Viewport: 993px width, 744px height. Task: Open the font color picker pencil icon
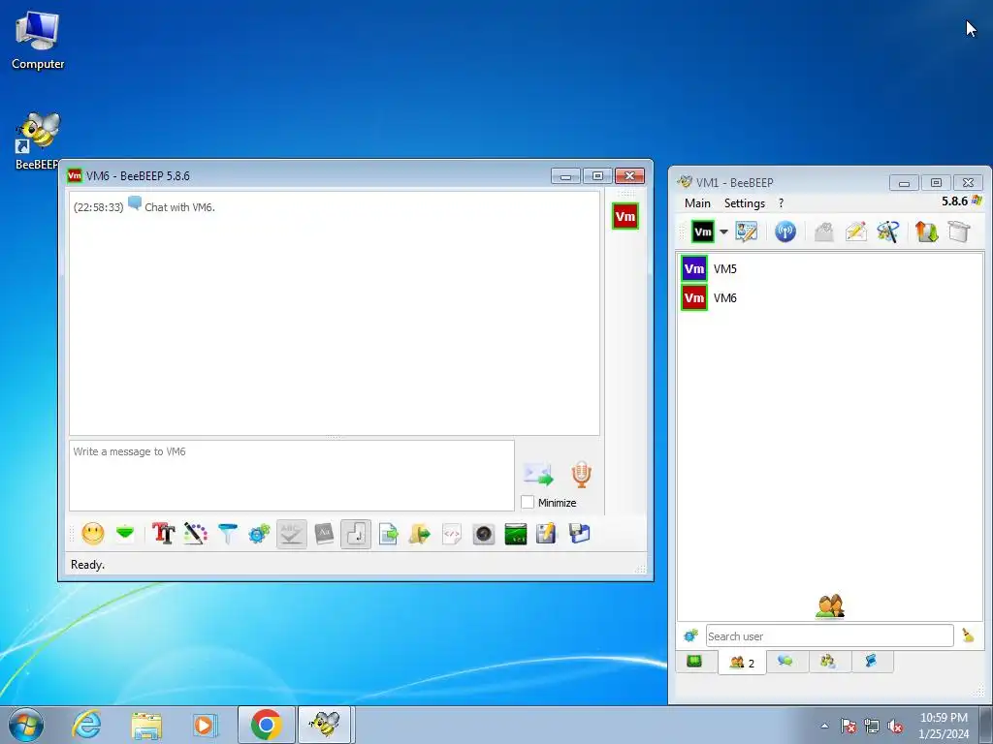pyautogui.click(x=196, y=534)
